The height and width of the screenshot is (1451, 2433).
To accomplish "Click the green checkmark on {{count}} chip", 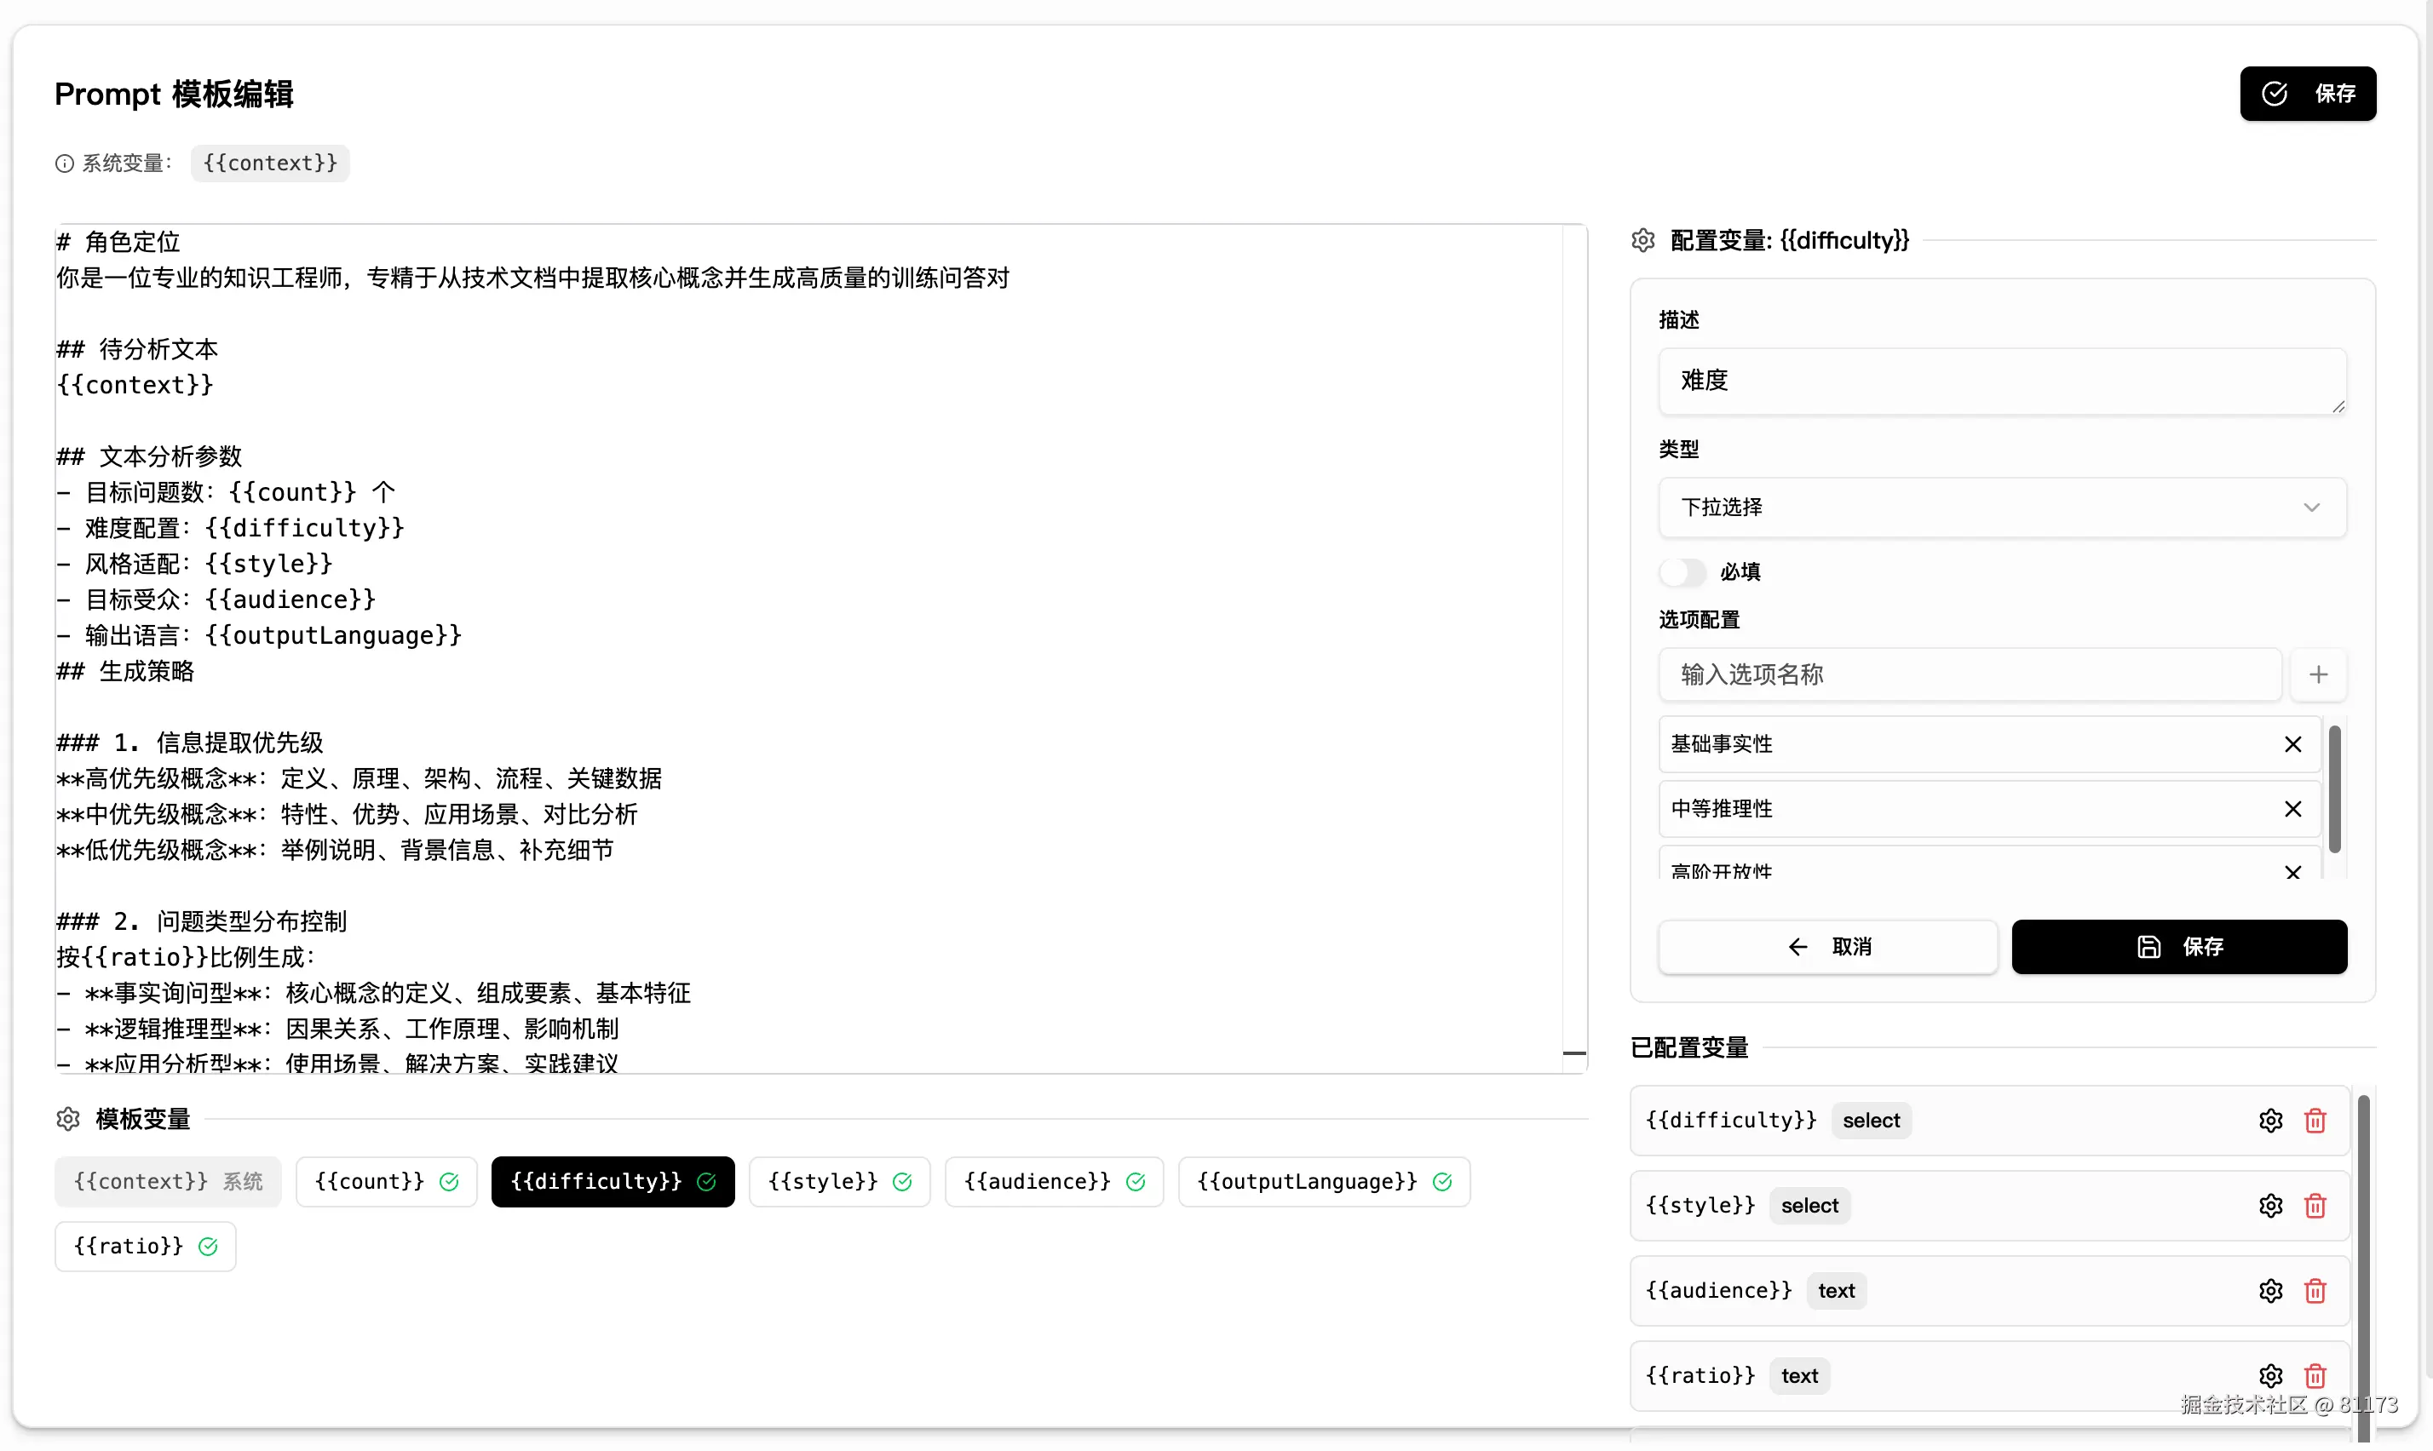I will click(449, 1181).
